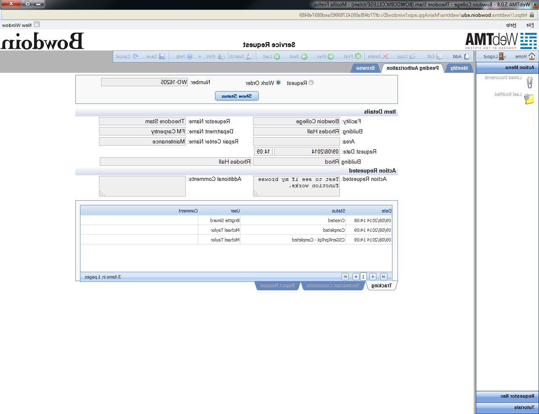Image resolution: width=539 pixels, height=414 pixels.
Task: Click page number 1 in pager
Action: click(x=363, y=276)
